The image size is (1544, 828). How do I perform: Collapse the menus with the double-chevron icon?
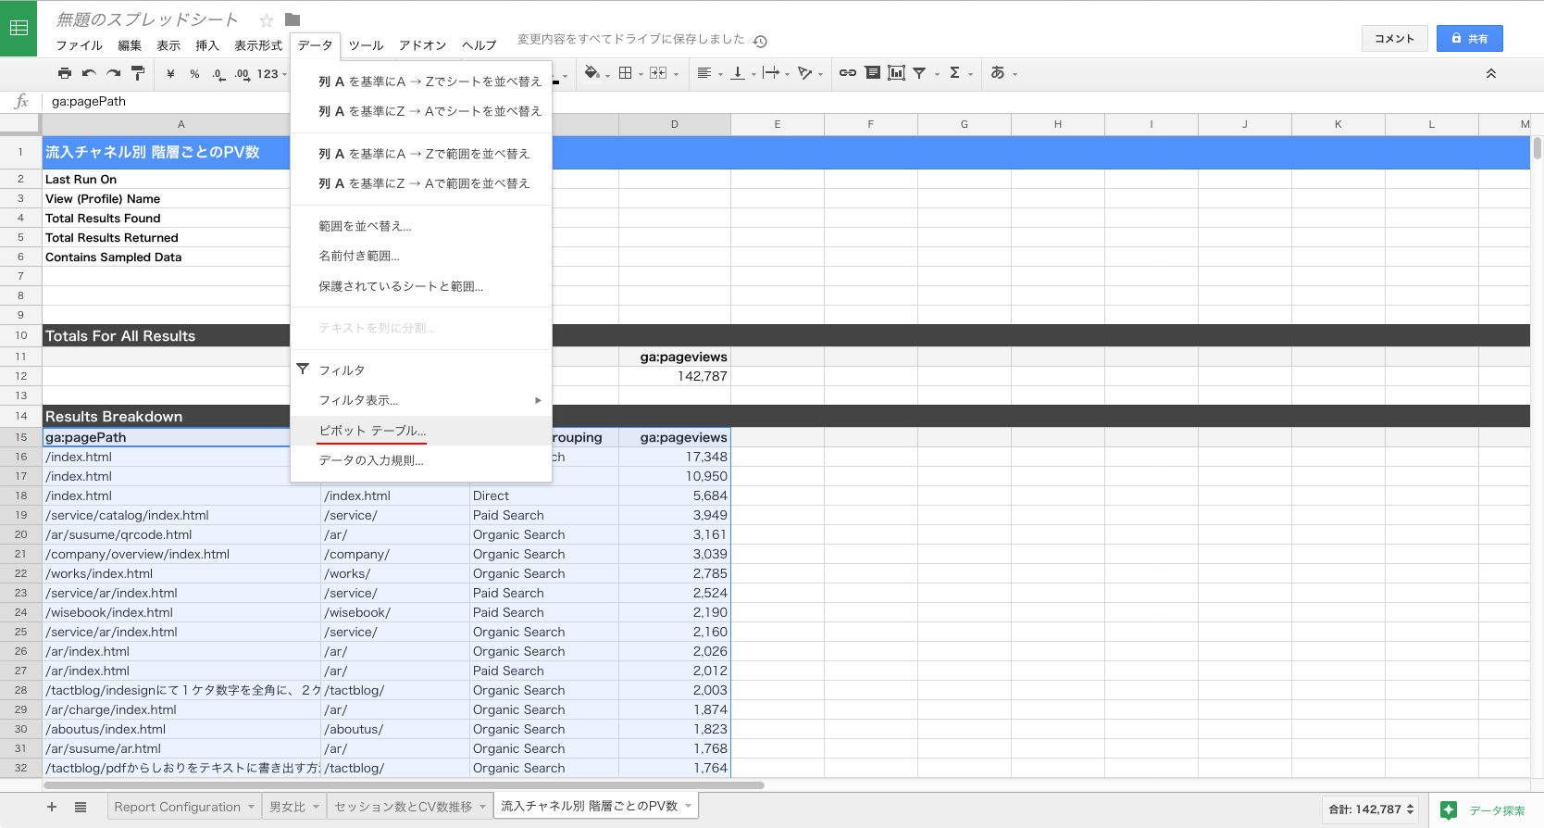[x=1491, y=73]
